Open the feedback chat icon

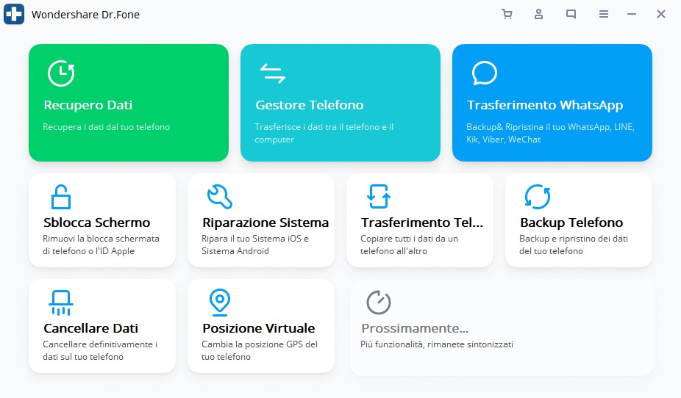[571, 14]
